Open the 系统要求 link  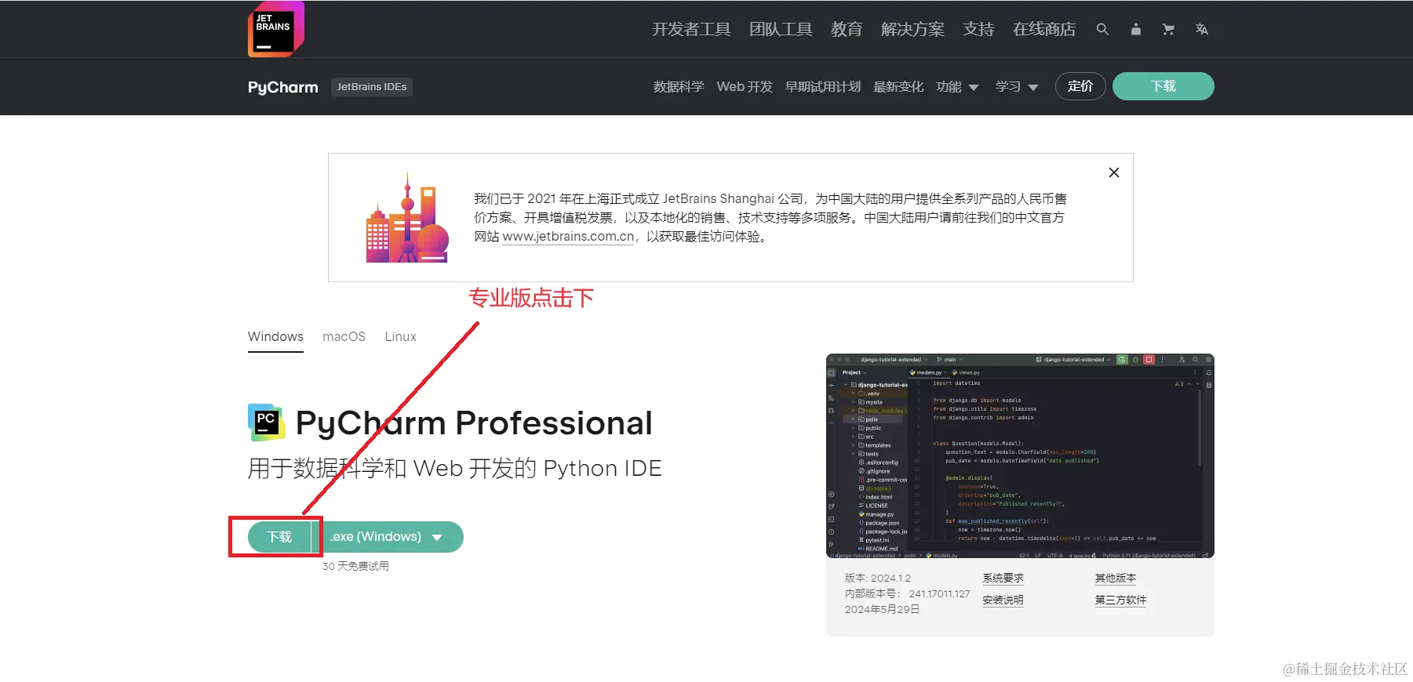tap(1003, 579)
